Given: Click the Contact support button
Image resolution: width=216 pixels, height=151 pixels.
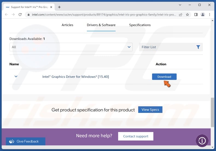Looking at the screenshot, I should [x=136, y=136].
